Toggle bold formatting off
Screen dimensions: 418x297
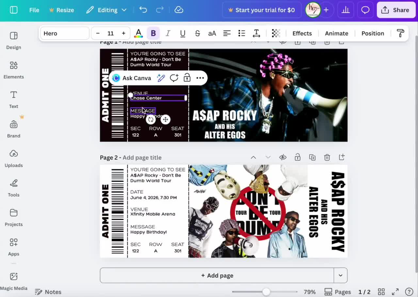[x=153, y=33]
